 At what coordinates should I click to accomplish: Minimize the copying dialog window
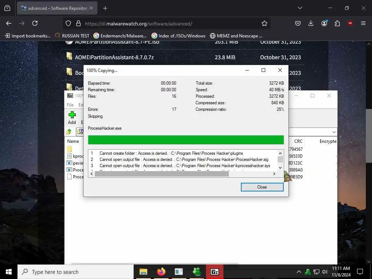(247, 70)
